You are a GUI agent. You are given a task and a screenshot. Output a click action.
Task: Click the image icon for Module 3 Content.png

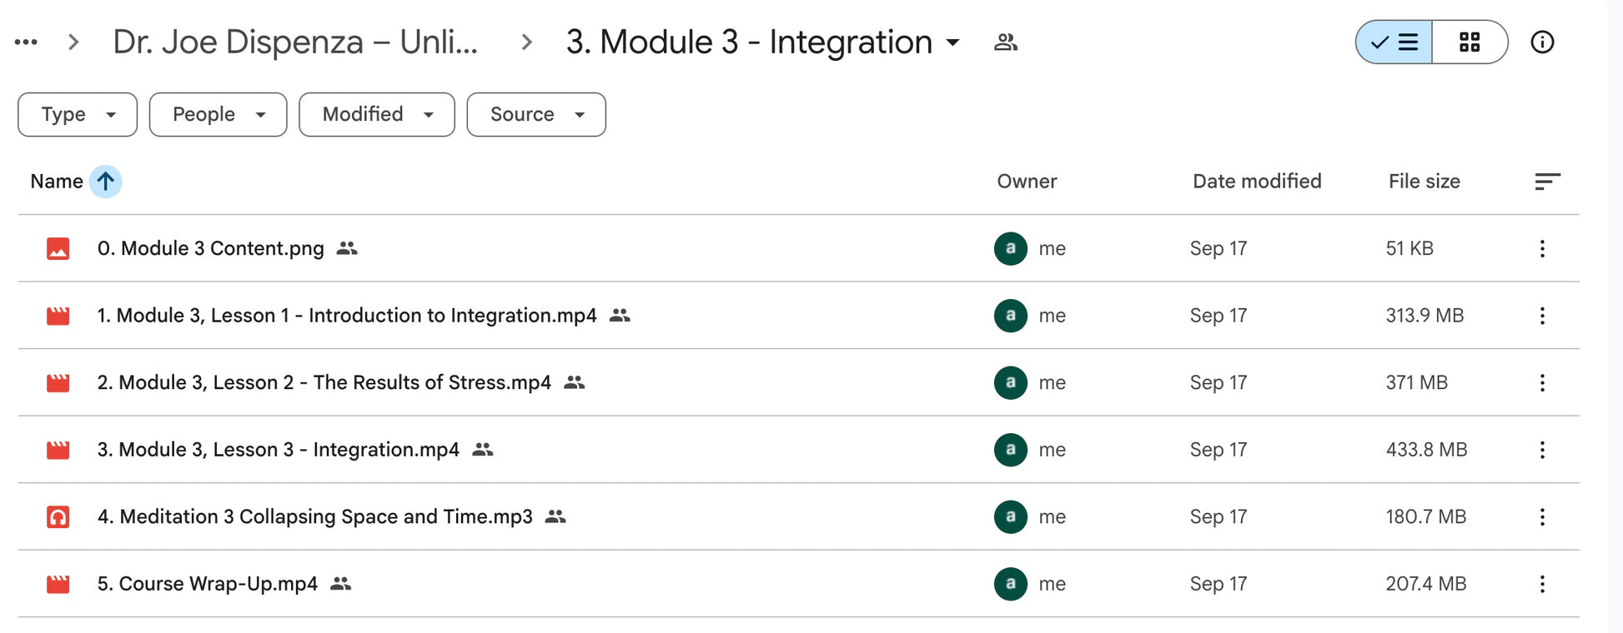58,249
